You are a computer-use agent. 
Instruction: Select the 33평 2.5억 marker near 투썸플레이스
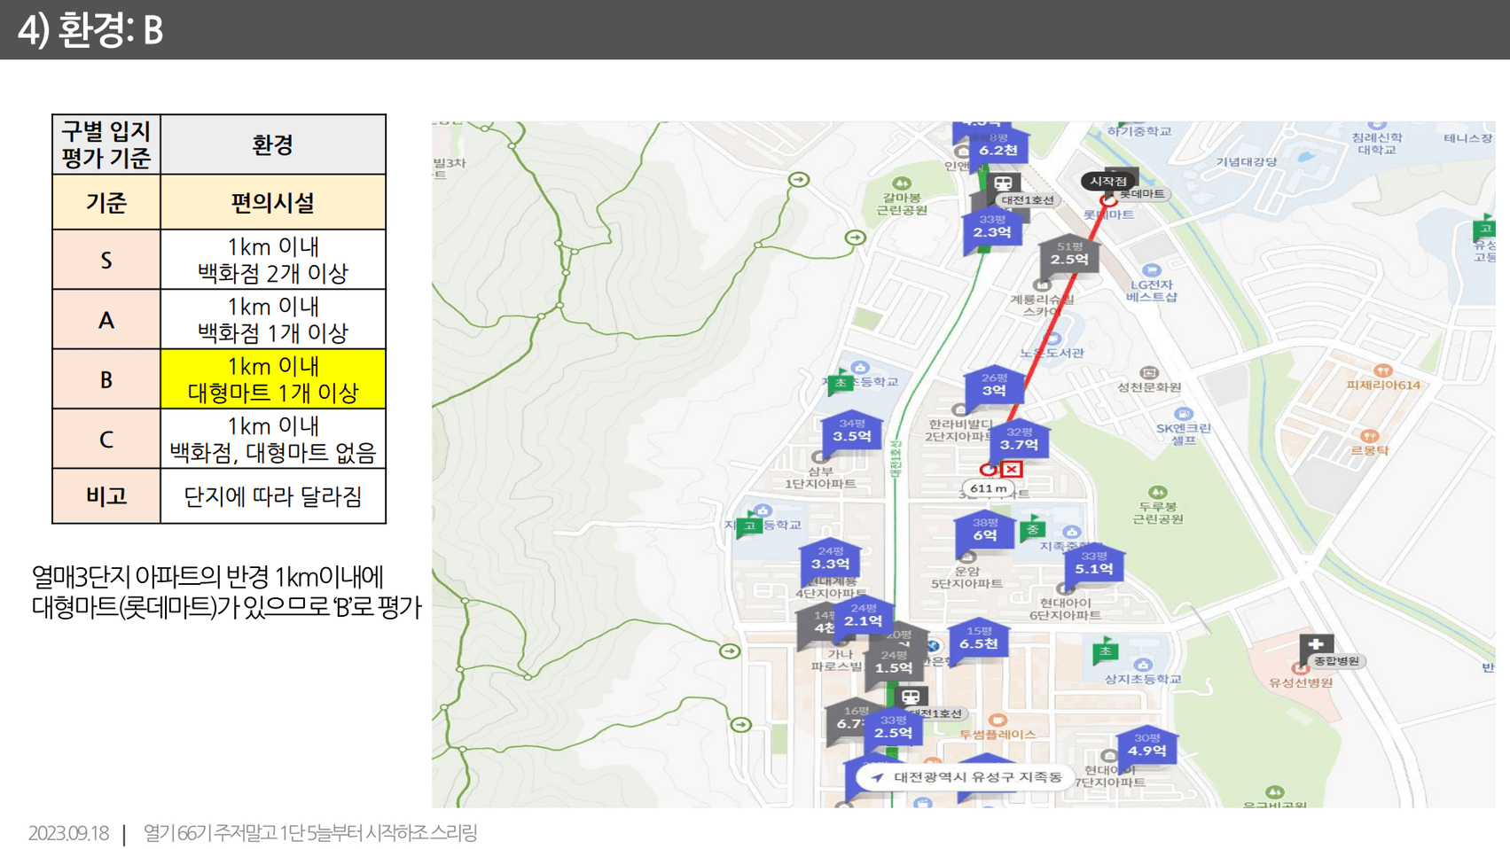893,729
